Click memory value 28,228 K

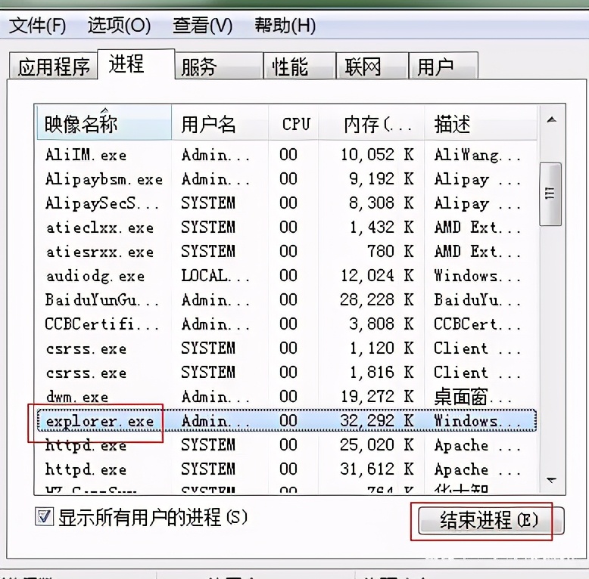tap(377, 300)
